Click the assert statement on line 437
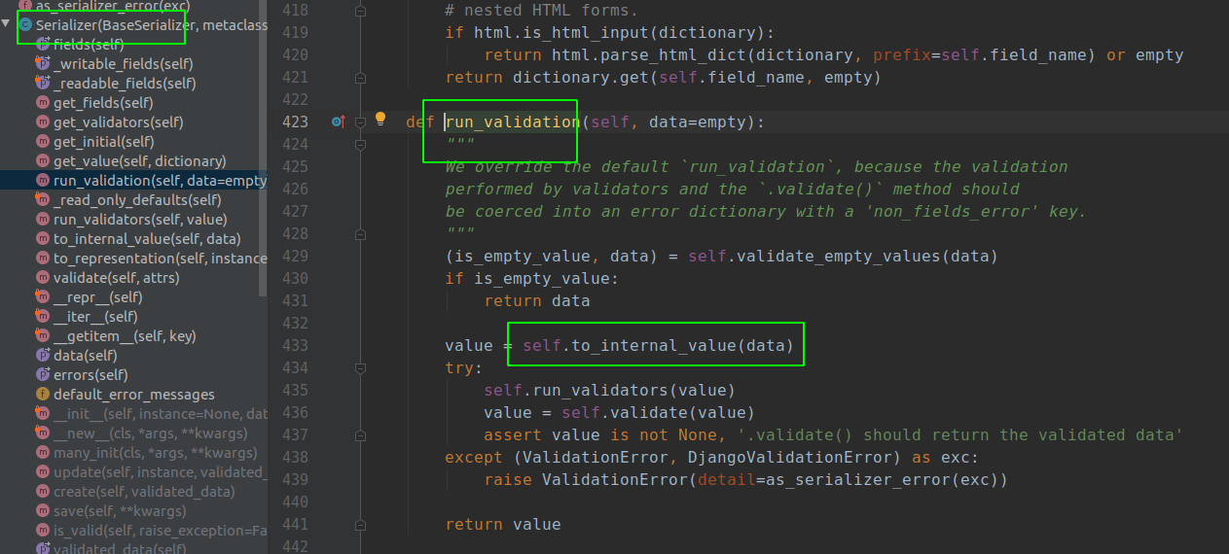This screenshot has height=554, width=1229. pos(833,434)
